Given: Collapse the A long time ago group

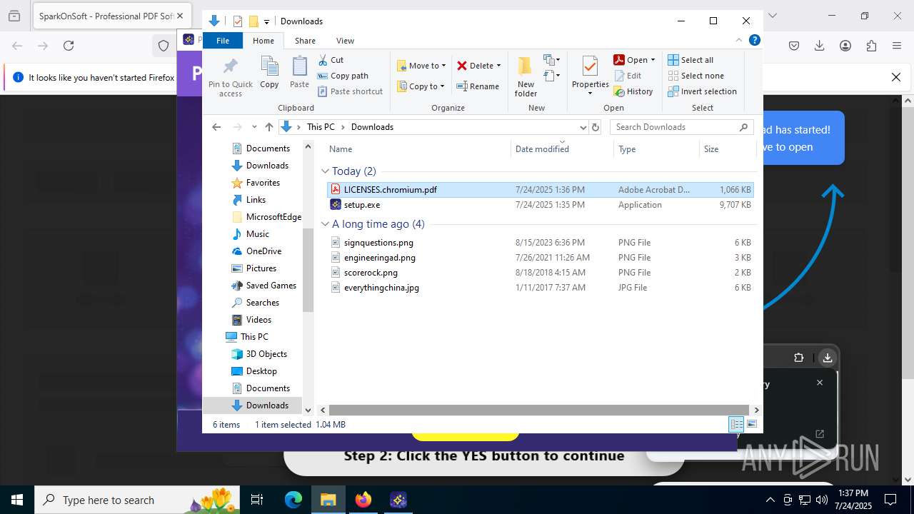Looking at the screenshot, I should 325,224.
